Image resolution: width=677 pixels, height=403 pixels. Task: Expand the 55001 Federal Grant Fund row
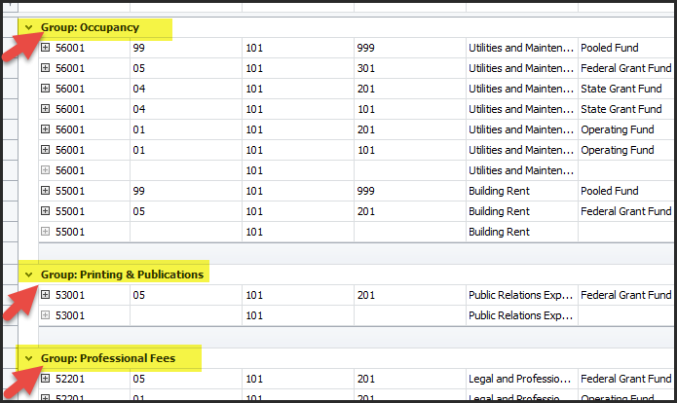[45, 211]
